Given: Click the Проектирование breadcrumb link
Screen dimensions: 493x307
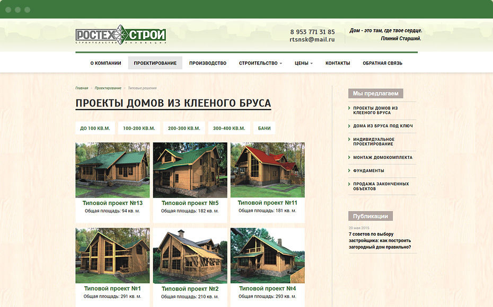Looking at the screenshot, I should [x=108, y=88].
